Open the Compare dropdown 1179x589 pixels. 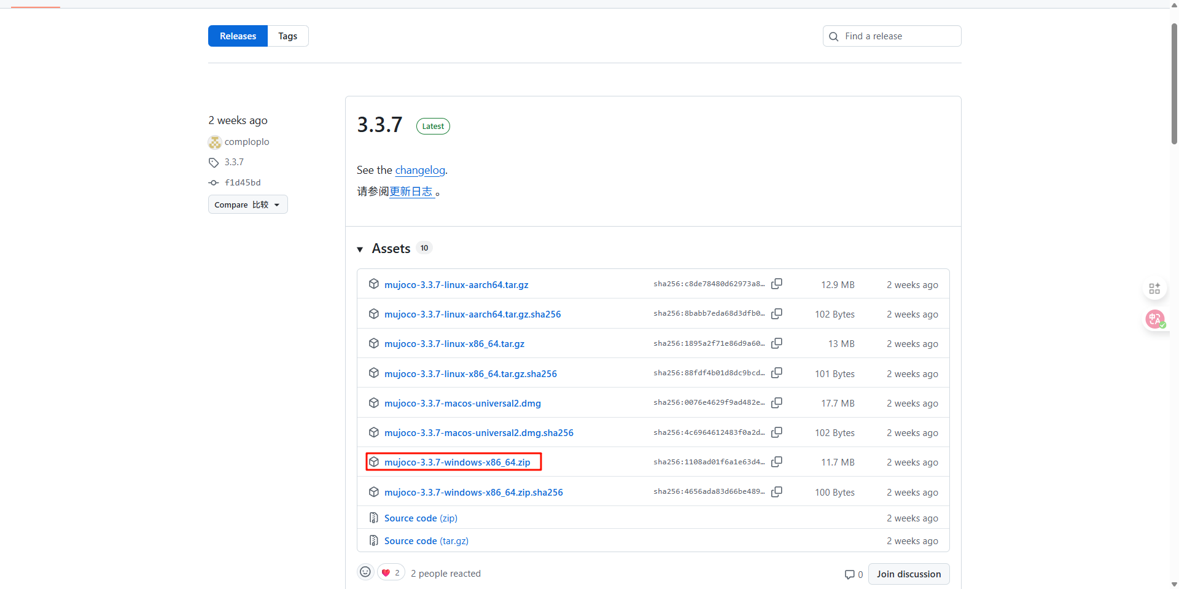[248, 205]
